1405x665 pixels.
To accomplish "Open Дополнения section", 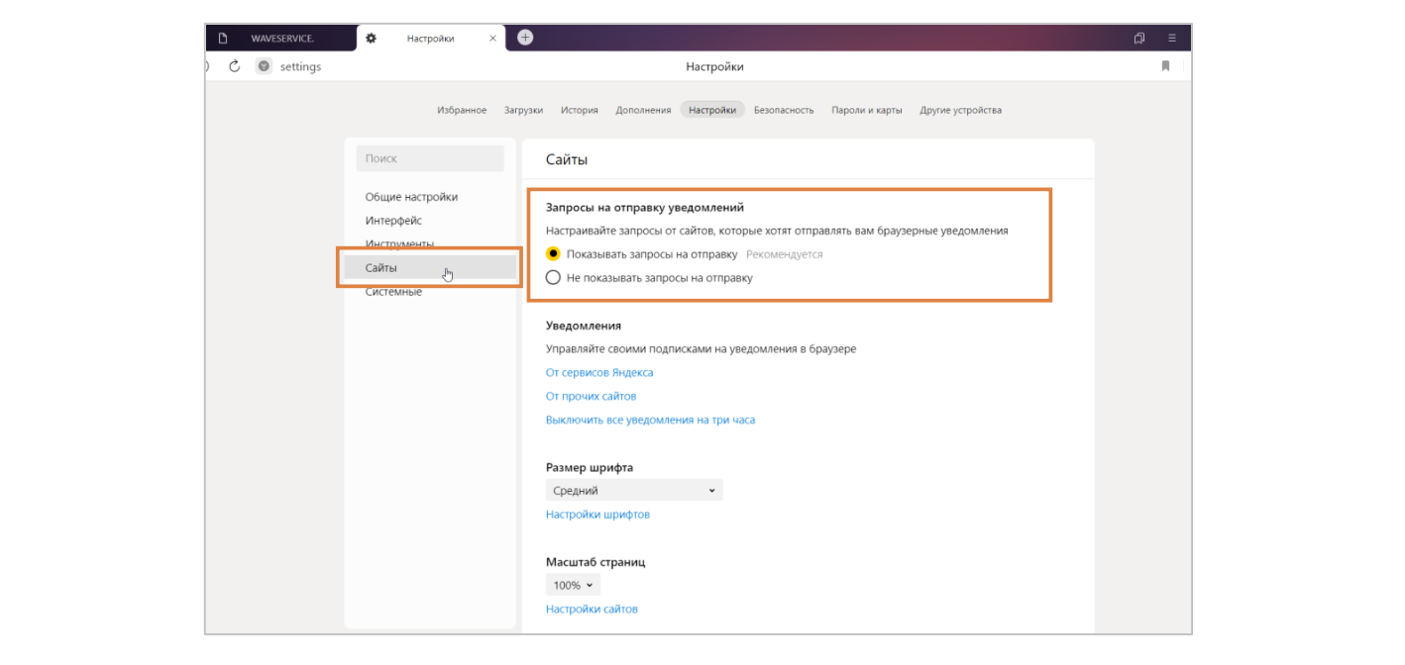I will (x=643, y=110).
